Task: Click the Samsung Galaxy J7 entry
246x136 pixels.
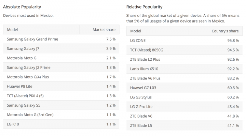Action: [x=61, y=48]
